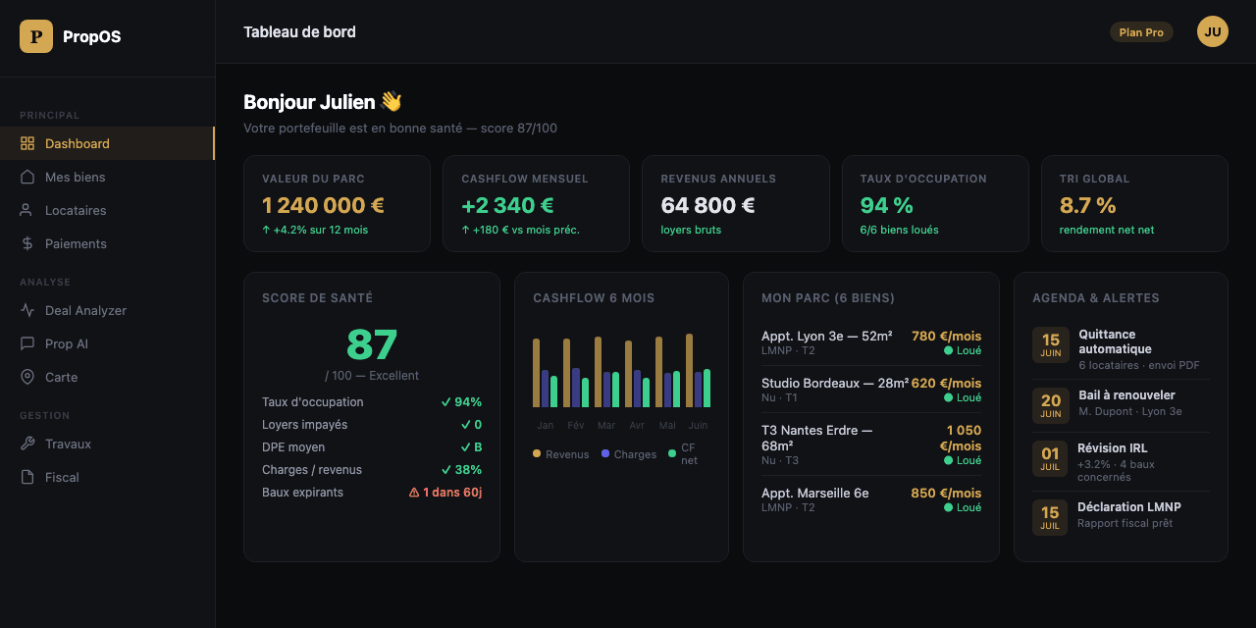Click the checkmark next to Taux d'occupation 94%

(445, 402)
